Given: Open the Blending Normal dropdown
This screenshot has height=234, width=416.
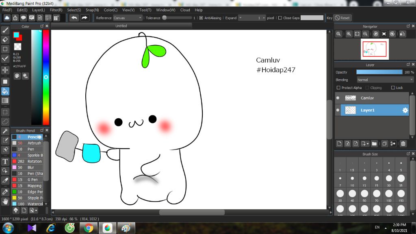Looking at the screenshot, I should 385,80.
